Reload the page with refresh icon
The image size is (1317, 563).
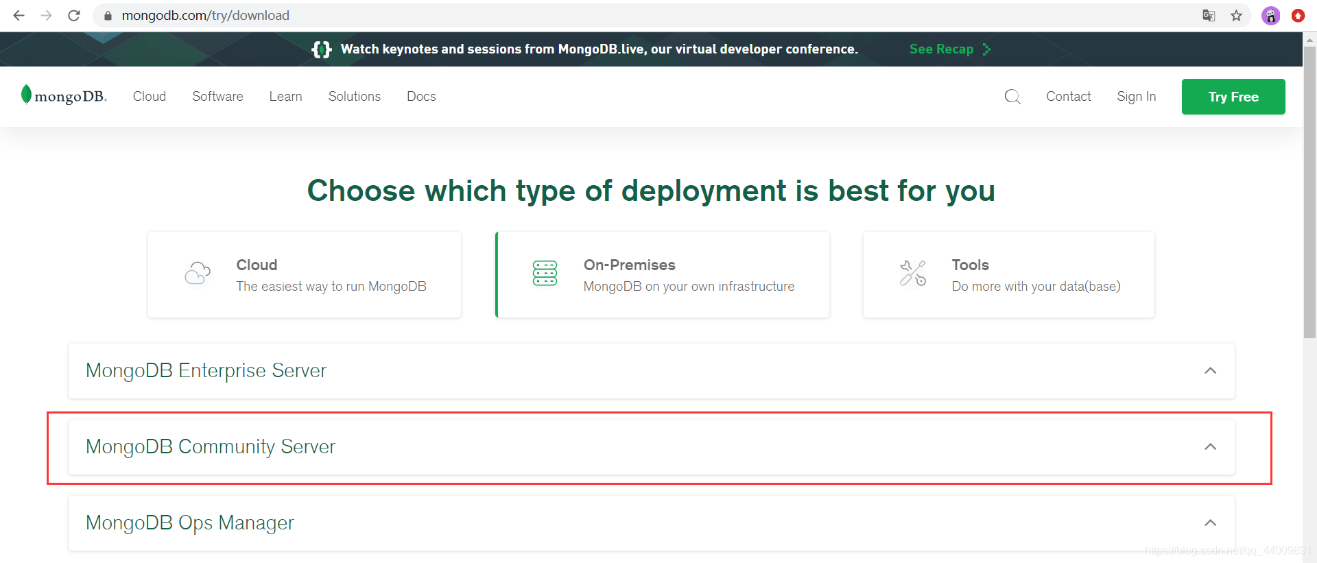coord(74,15)
